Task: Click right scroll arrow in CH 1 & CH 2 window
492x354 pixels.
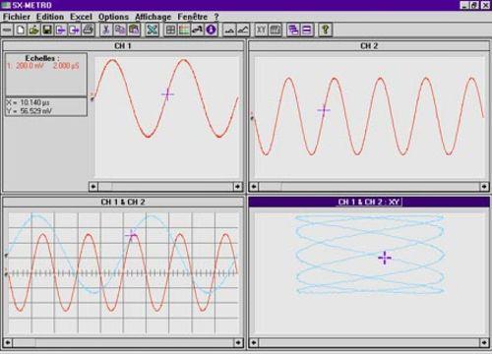Action: (x=238, y=342)
